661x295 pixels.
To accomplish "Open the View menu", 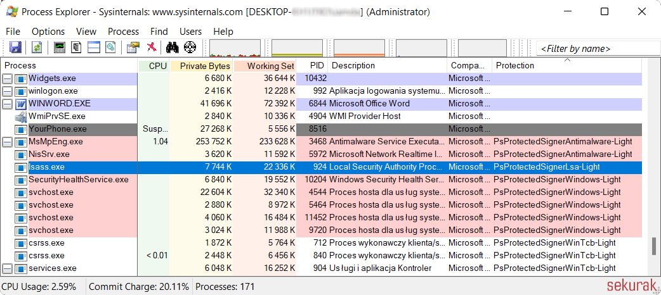I will (86, 32).
